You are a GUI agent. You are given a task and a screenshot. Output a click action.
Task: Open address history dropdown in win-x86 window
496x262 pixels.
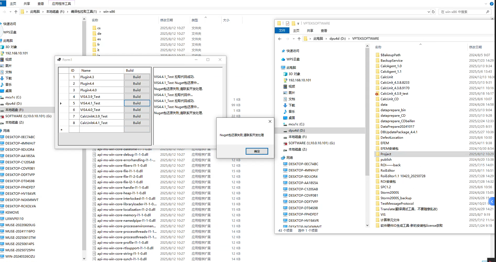(429, 12)
